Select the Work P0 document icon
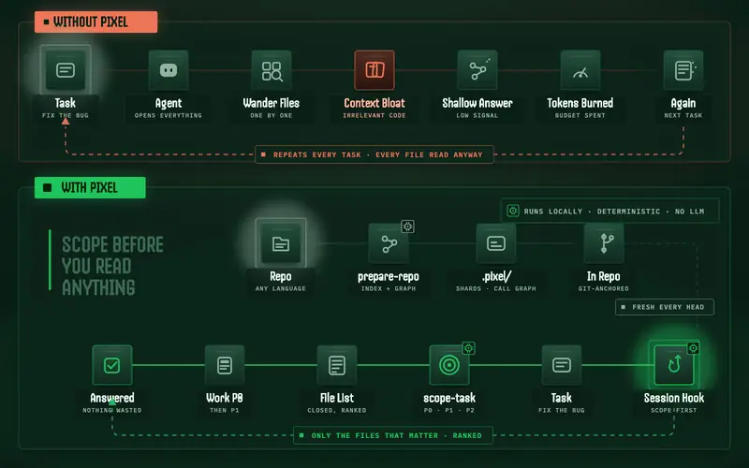The image size is (749, 468). 225,365
